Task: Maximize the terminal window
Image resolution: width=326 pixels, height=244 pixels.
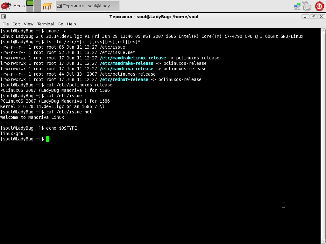Action: (313, 17)
